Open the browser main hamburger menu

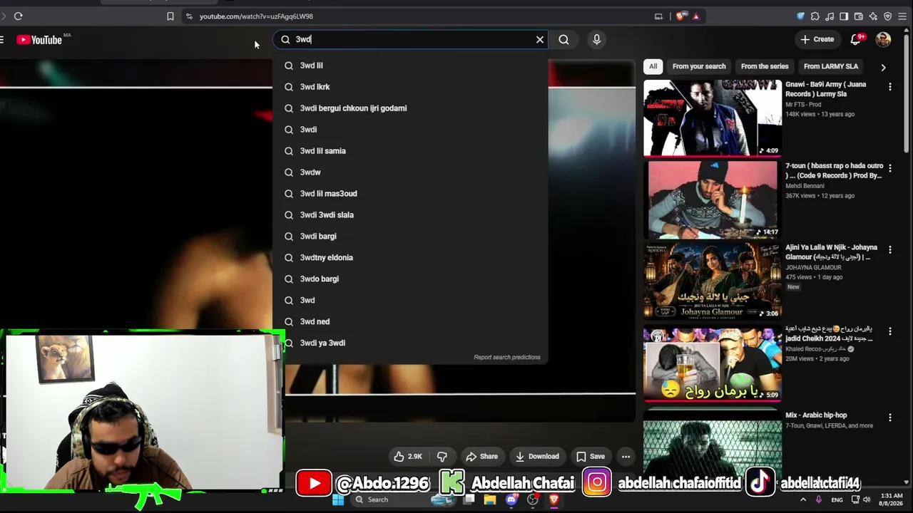click(x=902, y=16)
